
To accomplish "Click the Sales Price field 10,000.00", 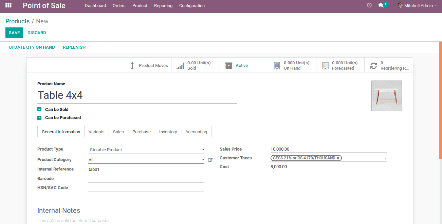I will click(329, 149).
